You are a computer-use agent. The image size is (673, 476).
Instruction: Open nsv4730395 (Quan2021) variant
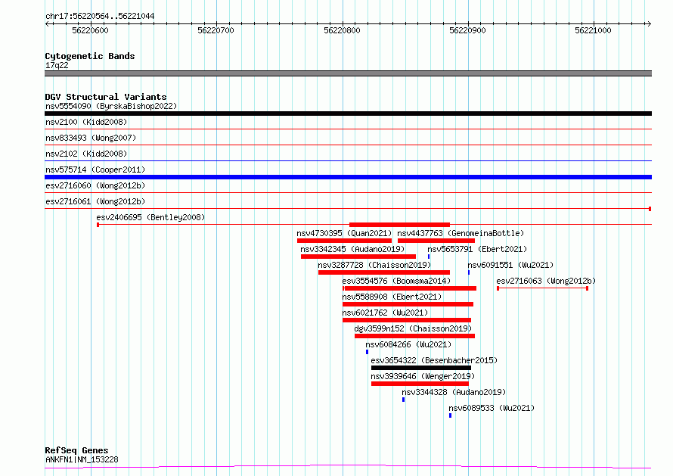click(344, 233)
